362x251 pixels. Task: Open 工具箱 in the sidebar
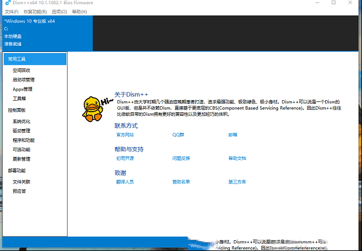19,98
